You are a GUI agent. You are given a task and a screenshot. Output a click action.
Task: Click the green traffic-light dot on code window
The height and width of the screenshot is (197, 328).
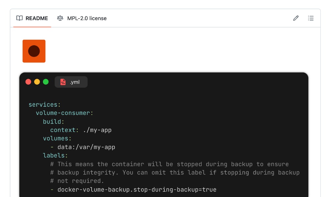45,82
